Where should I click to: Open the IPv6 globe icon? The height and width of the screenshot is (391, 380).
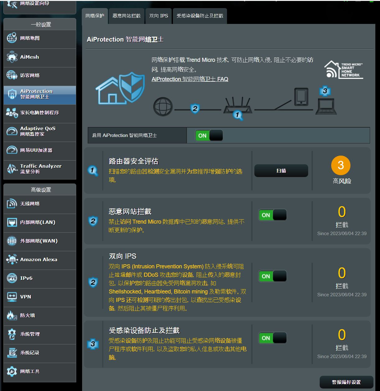pyautogui.click(x=12, y=278)
